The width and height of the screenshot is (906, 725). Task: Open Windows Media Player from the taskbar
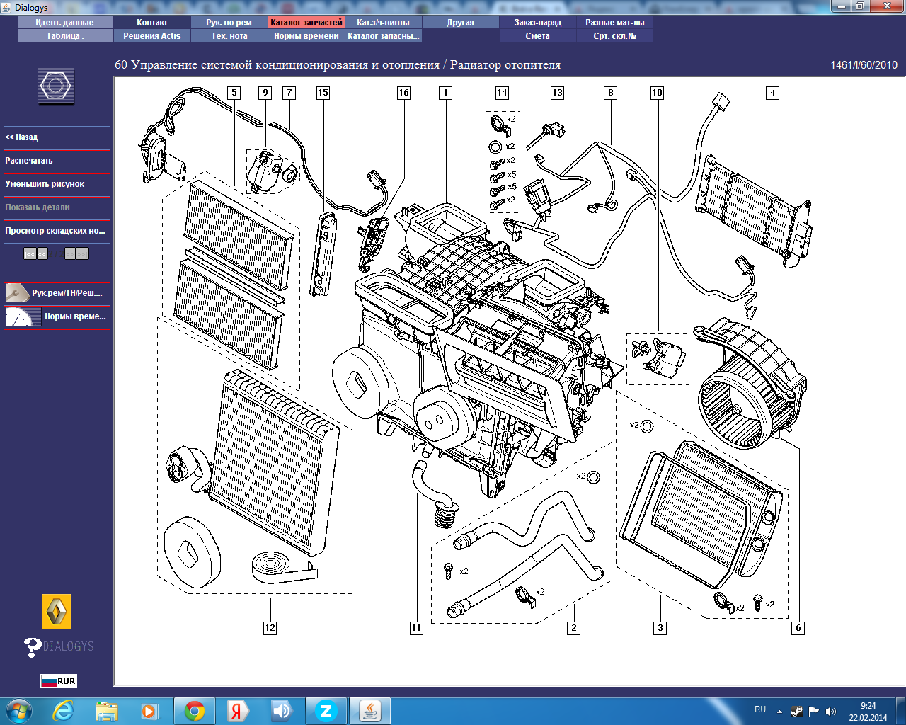149,711
